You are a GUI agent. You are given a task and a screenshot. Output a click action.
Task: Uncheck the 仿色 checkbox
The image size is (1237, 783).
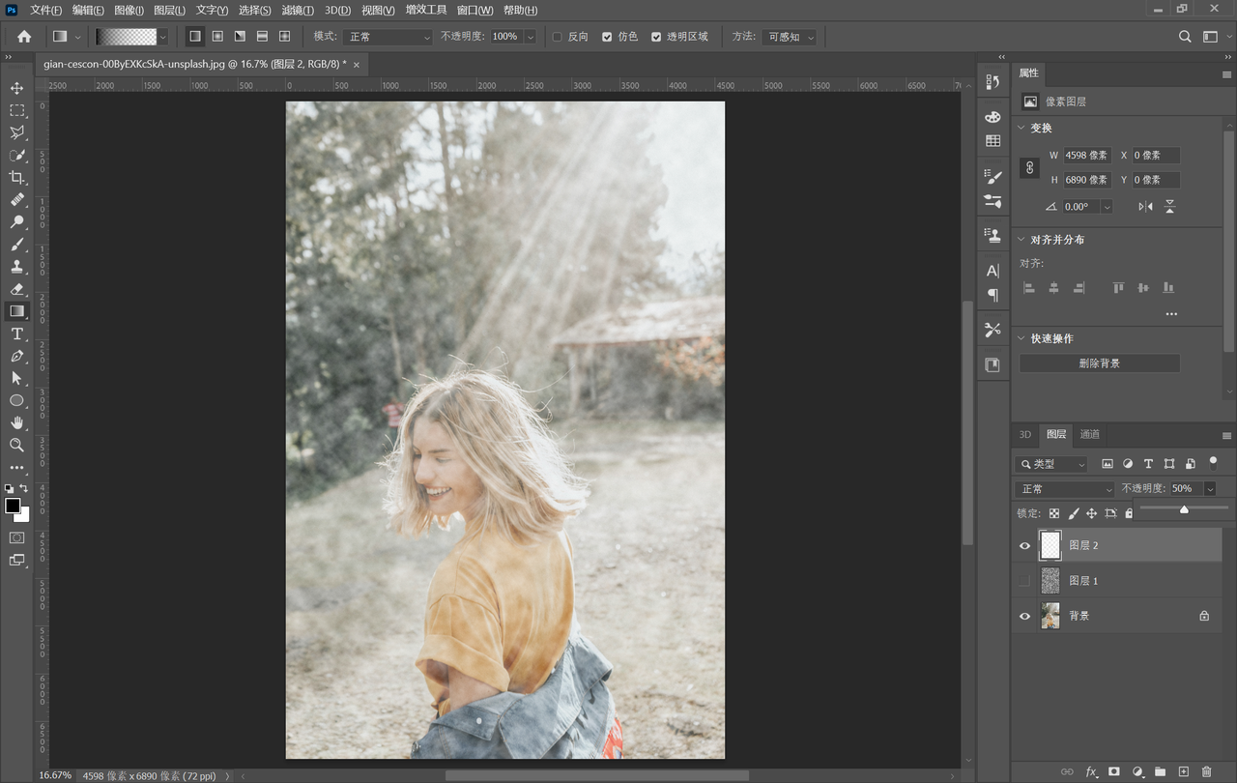(607, 37)
